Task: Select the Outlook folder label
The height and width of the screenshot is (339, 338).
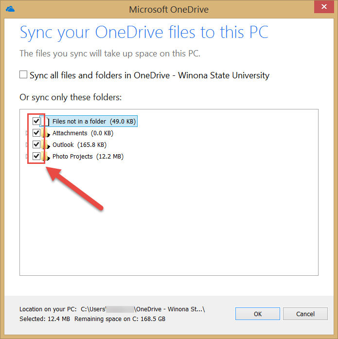Action: coord(63,144)
